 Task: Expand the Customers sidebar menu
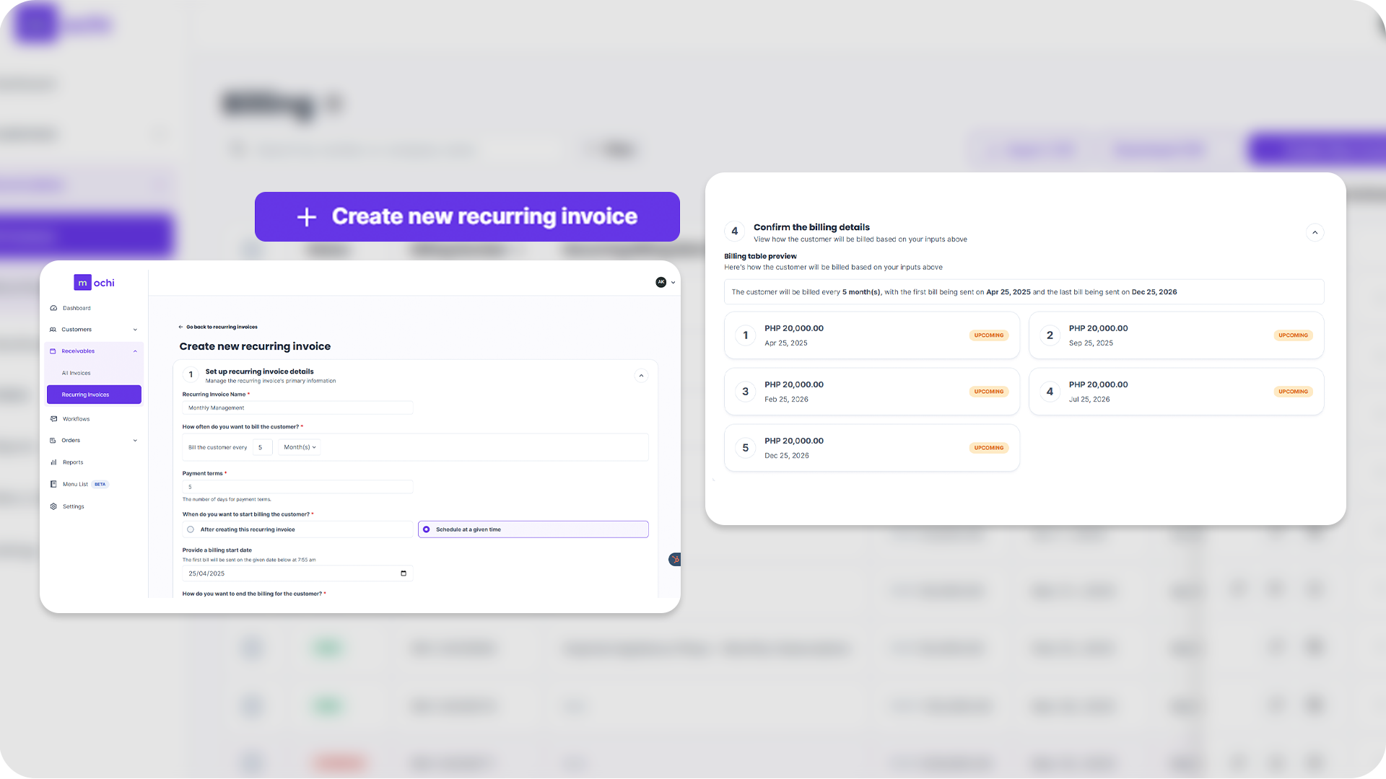pyautogui.click(x=135, y=330)
